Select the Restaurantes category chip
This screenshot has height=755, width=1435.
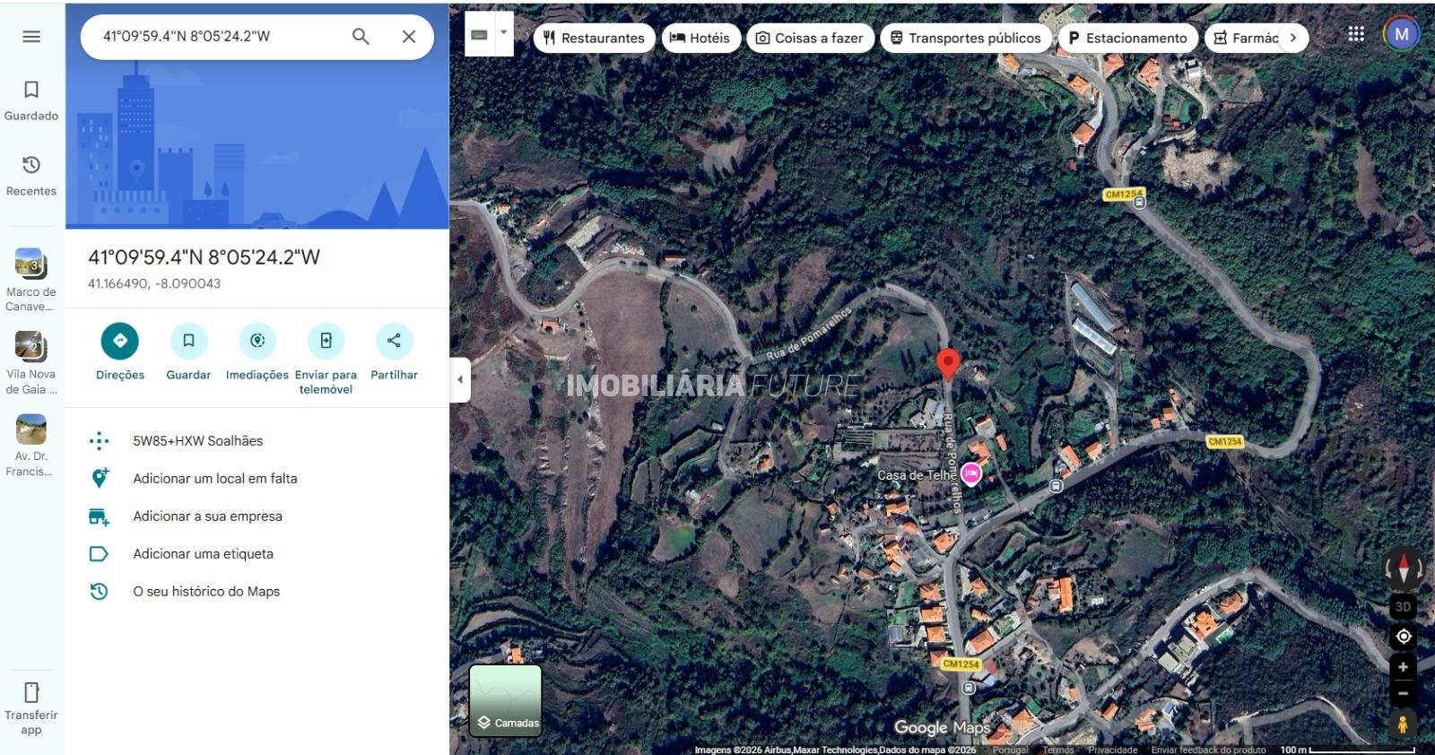point(594,38)
